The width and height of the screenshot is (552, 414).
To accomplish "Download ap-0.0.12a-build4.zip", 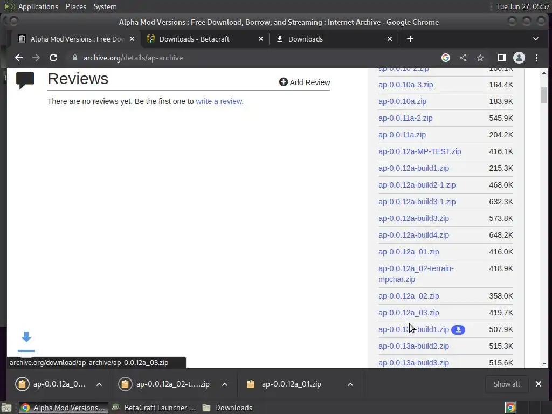I will [x=413, y=235].
